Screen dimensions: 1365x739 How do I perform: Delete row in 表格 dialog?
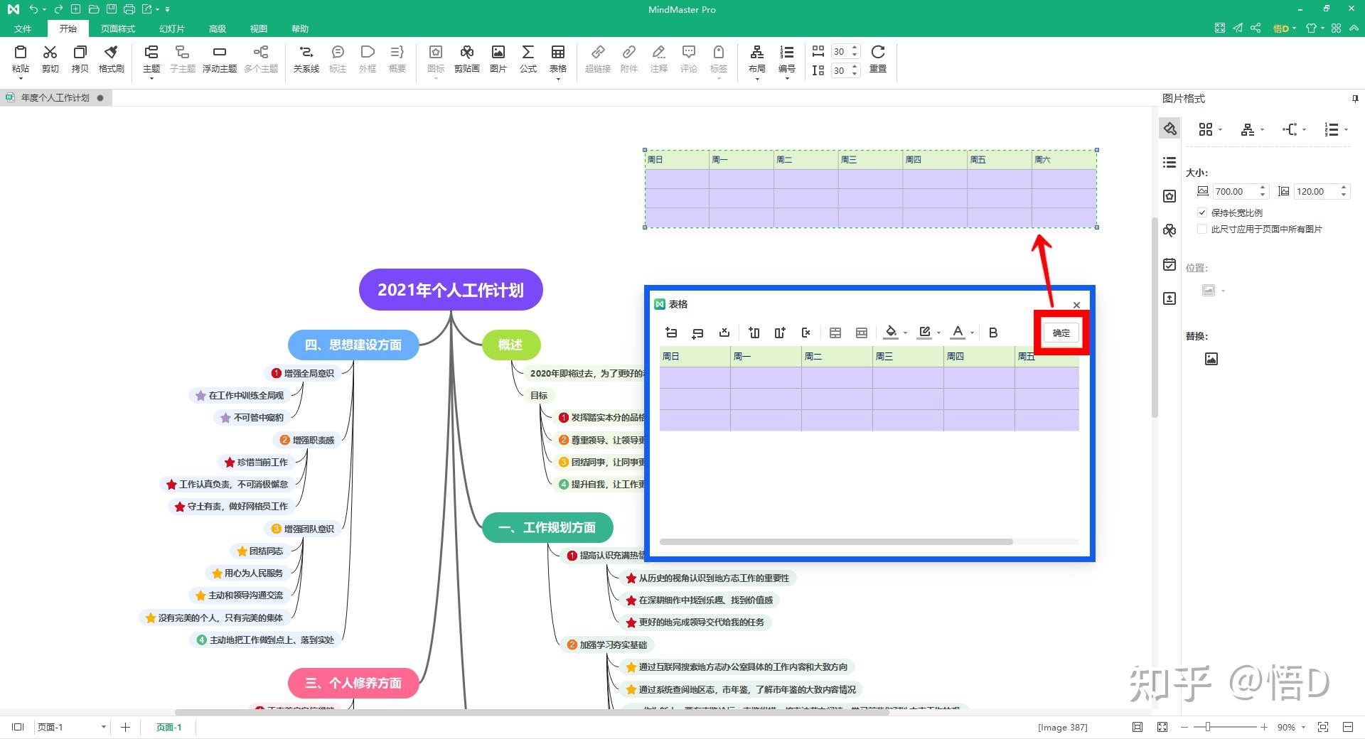[x=724, y=333]
